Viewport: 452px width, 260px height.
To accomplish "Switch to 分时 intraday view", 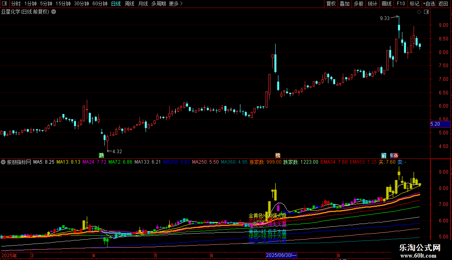I will [x=16, y=4].
